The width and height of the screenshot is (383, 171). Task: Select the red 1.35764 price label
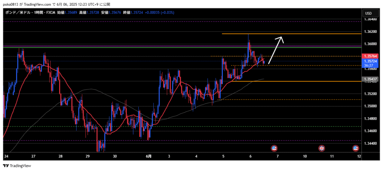pos(371,56)
